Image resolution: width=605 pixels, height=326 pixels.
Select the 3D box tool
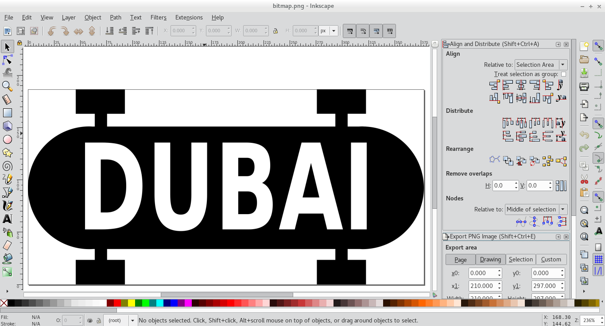7,126
